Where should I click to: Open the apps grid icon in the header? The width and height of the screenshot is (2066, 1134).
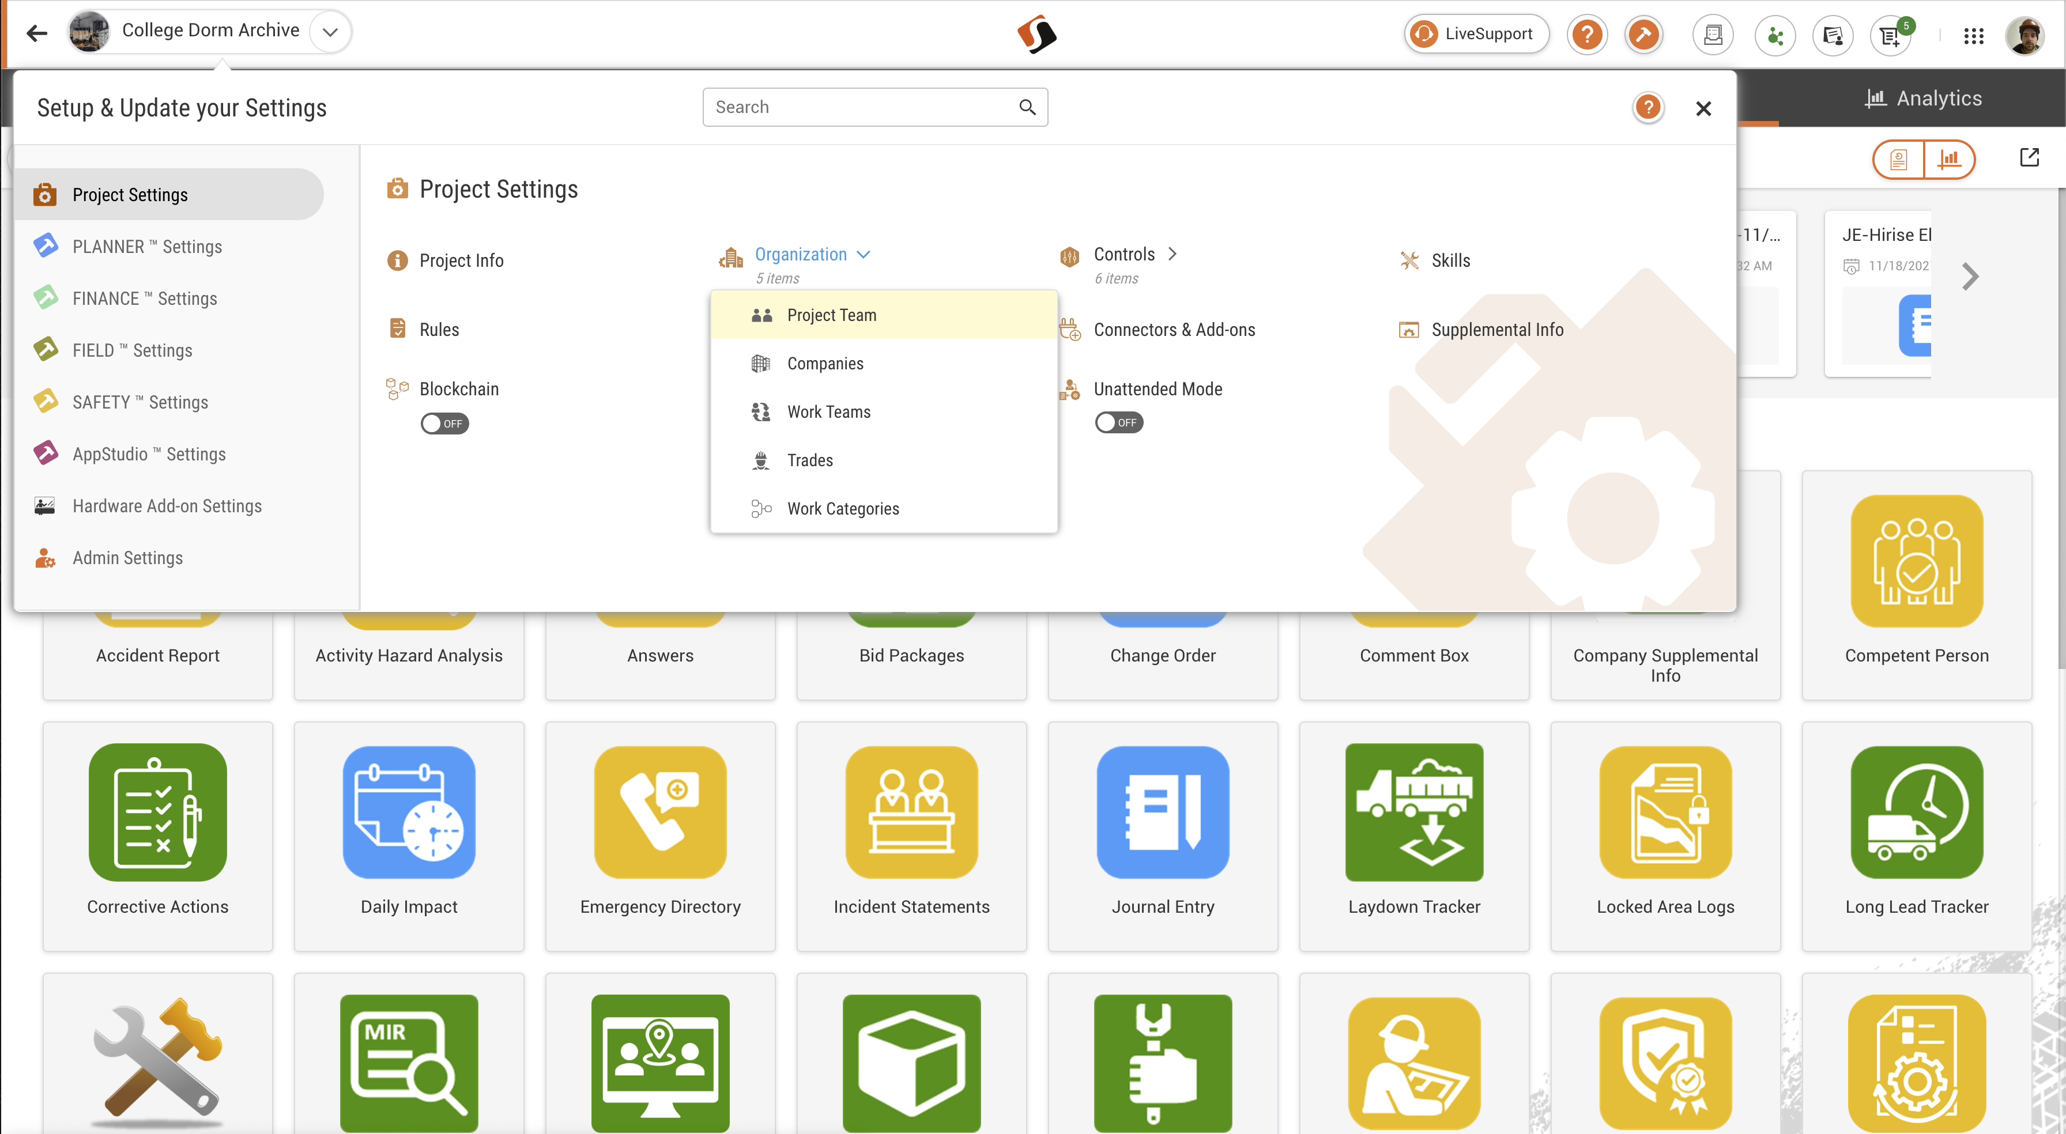click(x=1973, y=35)
